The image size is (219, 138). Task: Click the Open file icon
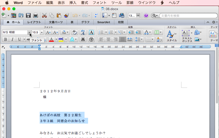coord(21,15)
